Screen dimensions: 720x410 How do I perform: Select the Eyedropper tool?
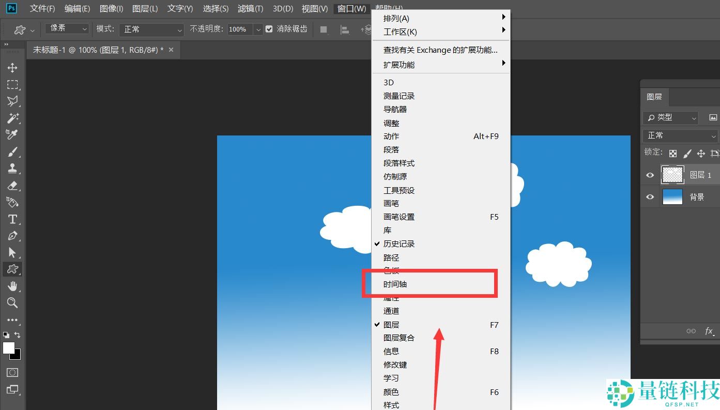tap(12, 135)
